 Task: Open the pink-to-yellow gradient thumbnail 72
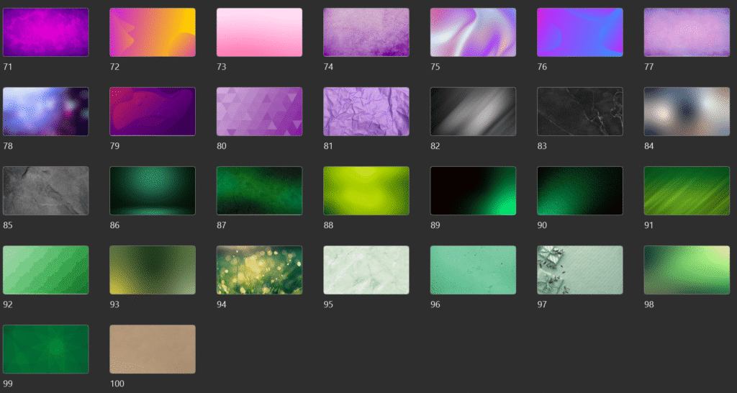pyautogui.click(x=153, y=32)
